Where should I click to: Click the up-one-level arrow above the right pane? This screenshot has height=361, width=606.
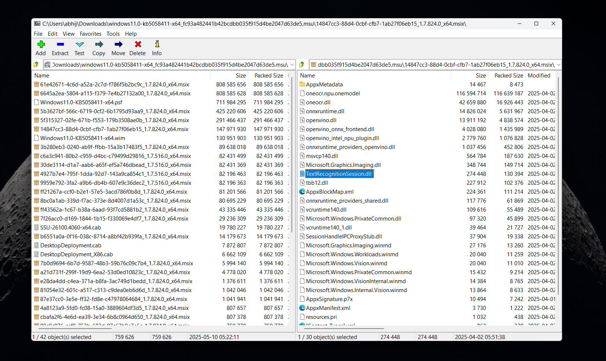click(302, 64)
